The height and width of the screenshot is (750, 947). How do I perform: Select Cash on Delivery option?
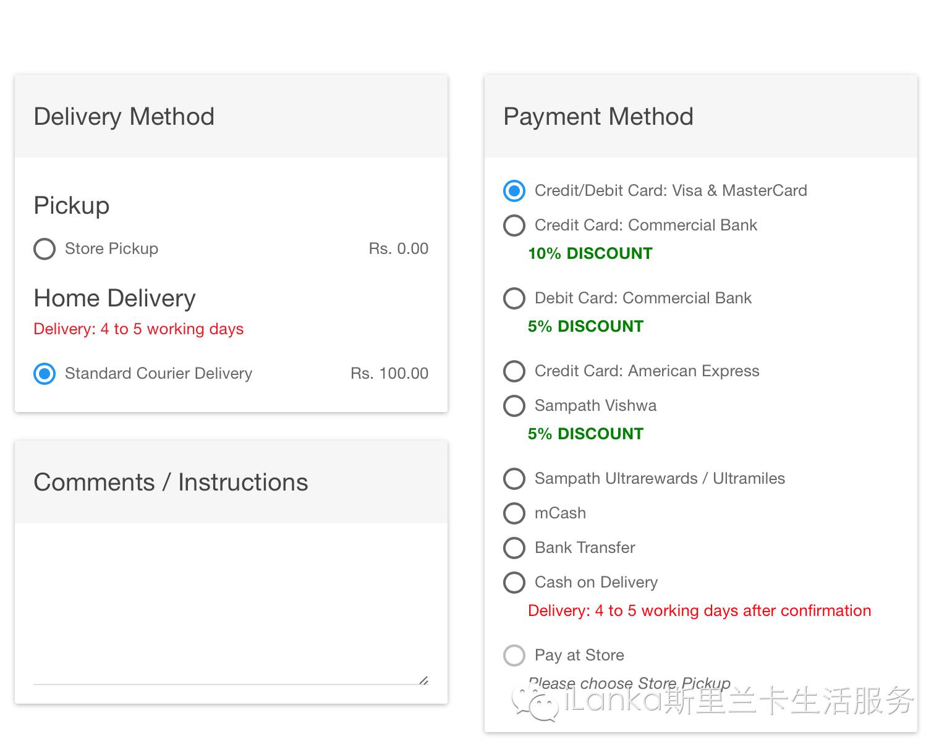514,583
